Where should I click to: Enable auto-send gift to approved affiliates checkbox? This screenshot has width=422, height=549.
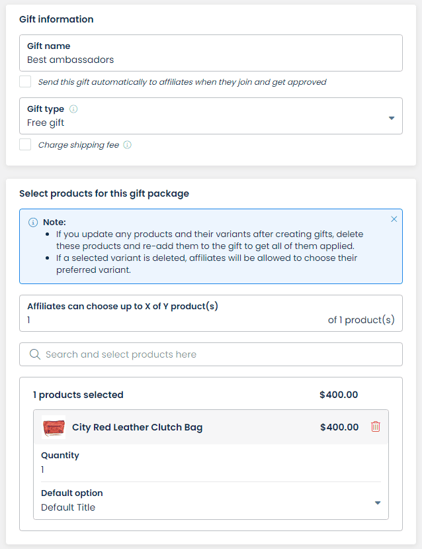click(25, 81)
